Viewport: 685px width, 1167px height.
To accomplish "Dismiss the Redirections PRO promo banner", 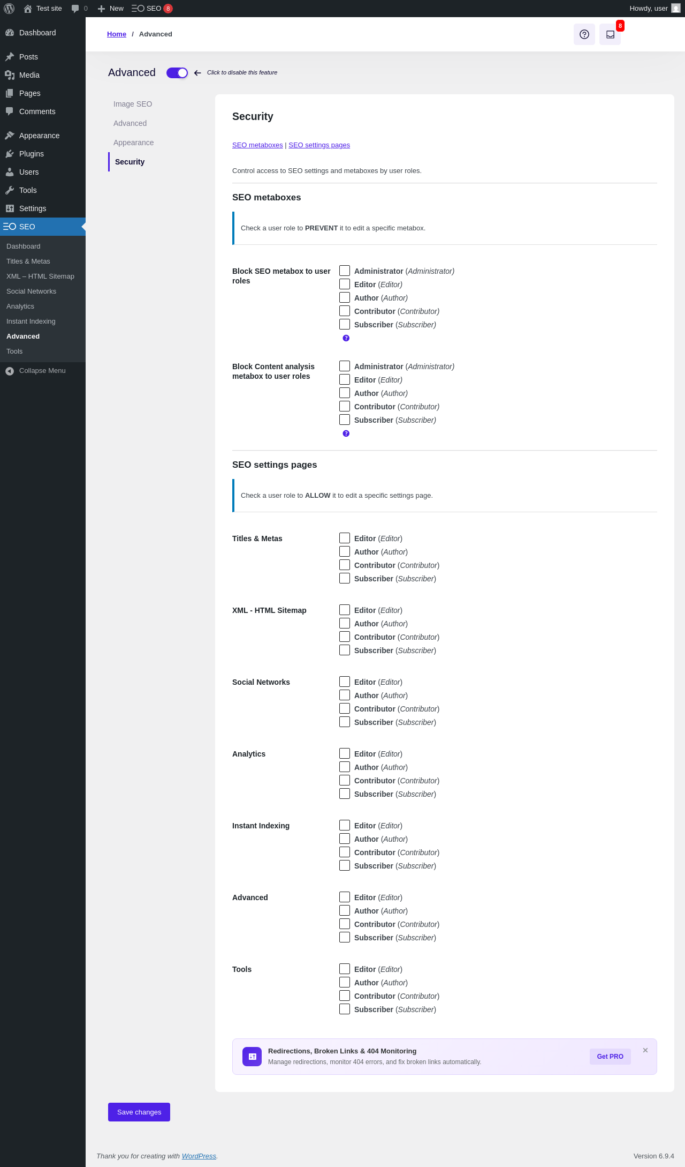I will (645, 1050).
